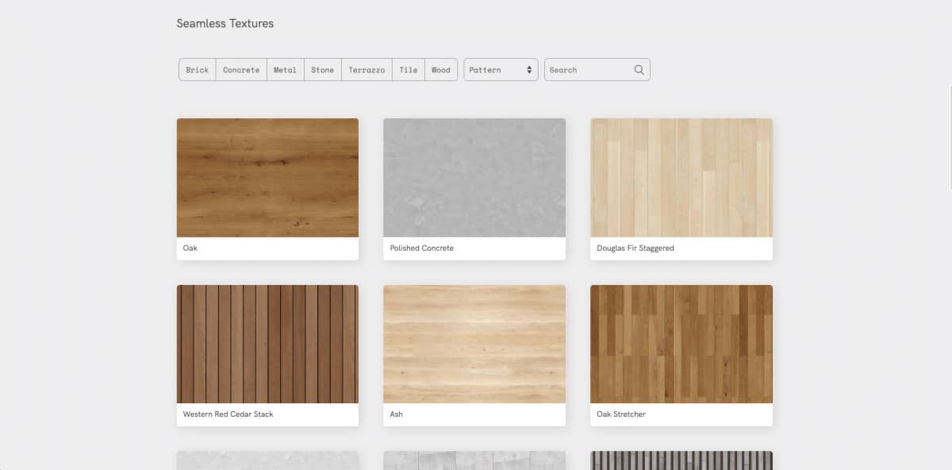Filter textures by Brick
This screenshot has width=952, height=470.
pos(198,70)
